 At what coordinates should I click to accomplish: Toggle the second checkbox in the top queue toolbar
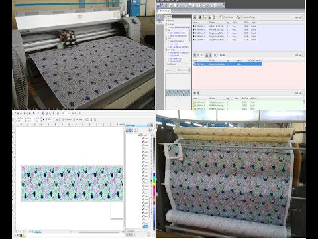pyautogui.click(x=242, y=17)
